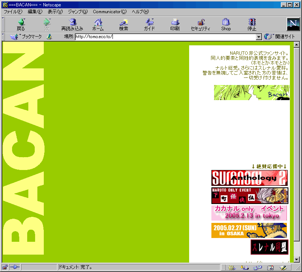The height and width of the screenshot is (272, 302).
Task: Open the Address Book icon in component bar
Action: [x=270, y=267]
